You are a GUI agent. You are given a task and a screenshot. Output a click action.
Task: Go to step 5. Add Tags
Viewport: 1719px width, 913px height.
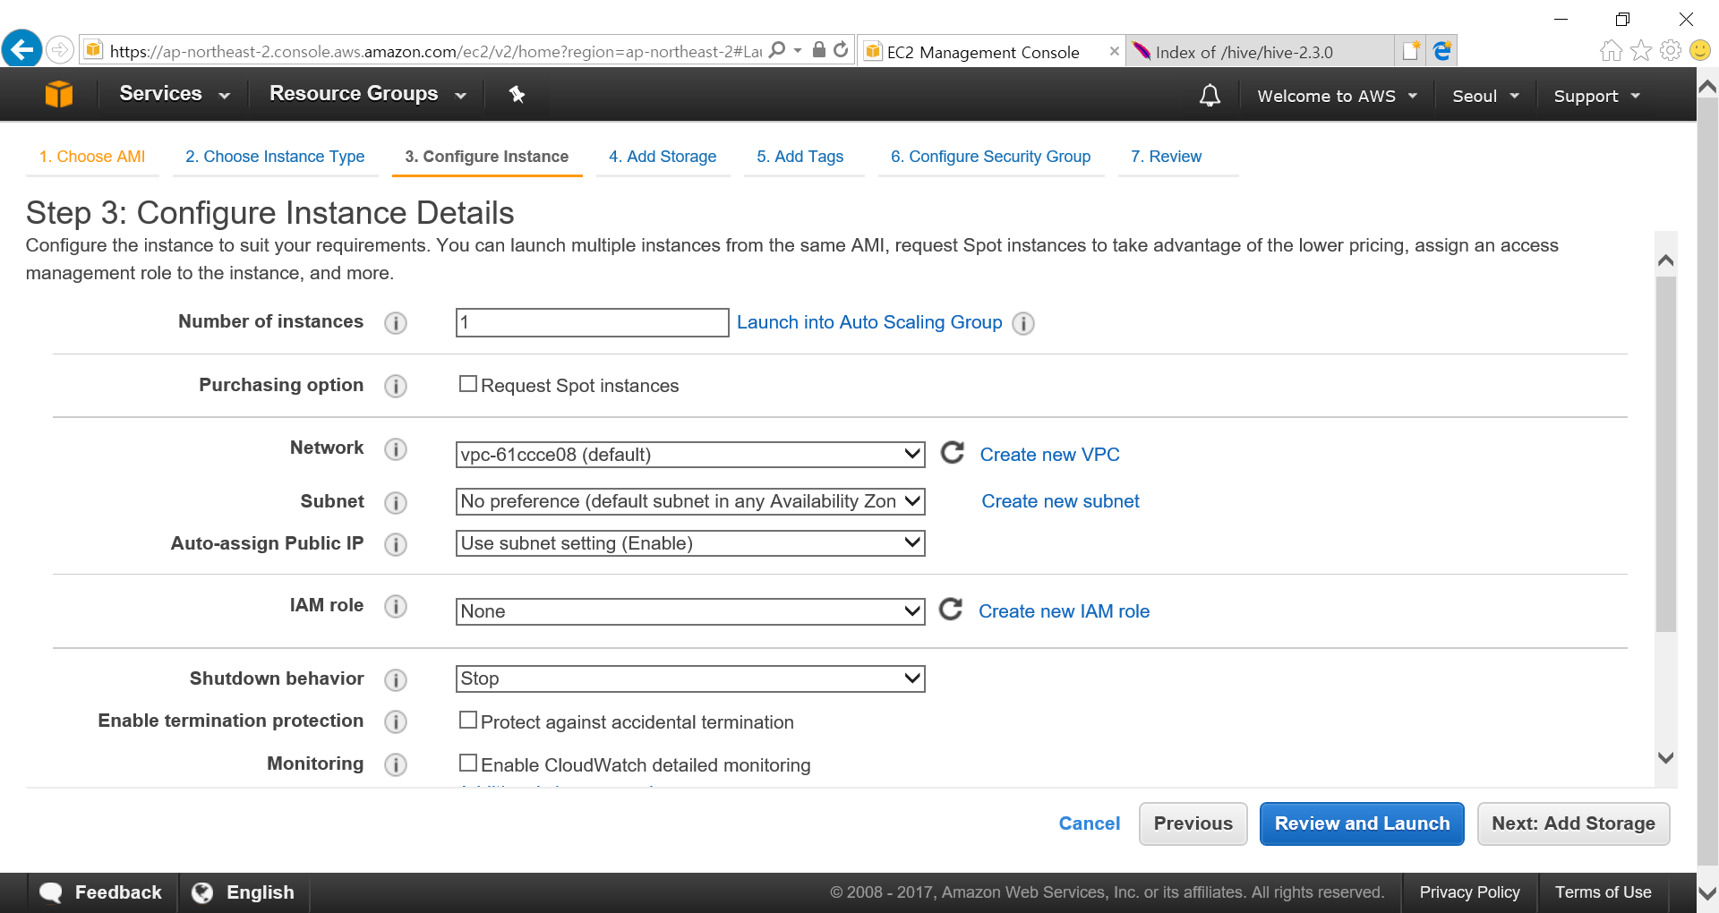[800, 157]
